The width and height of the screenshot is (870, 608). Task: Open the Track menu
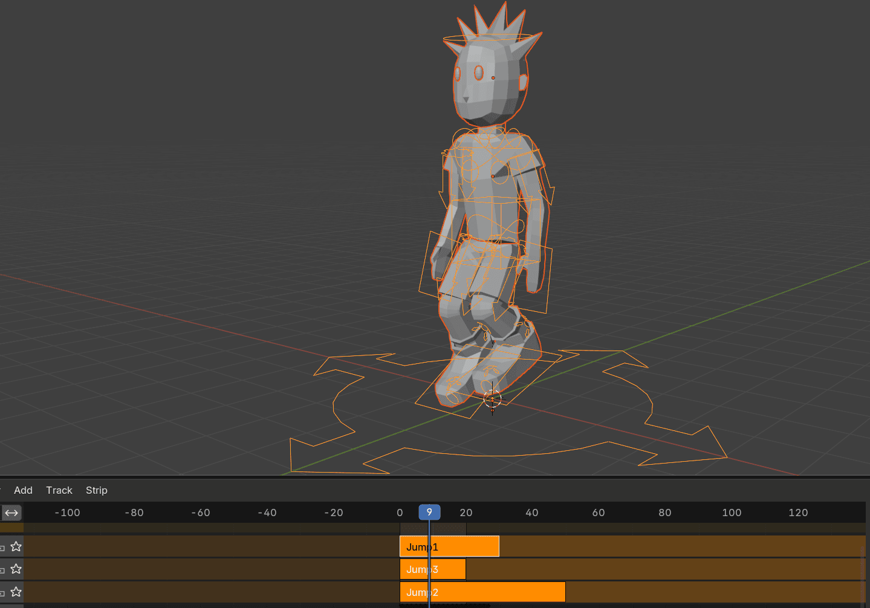tap(59, 490)
